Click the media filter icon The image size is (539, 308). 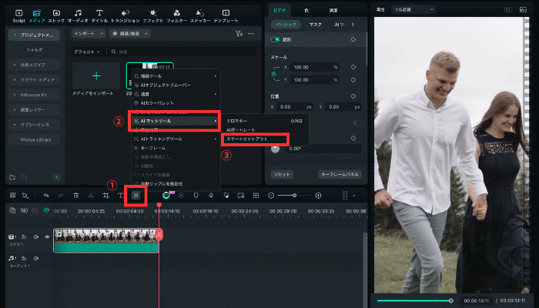(x=239, y=33)
